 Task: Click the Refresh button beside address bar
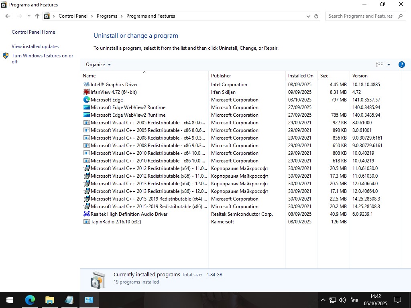(316, 16)
